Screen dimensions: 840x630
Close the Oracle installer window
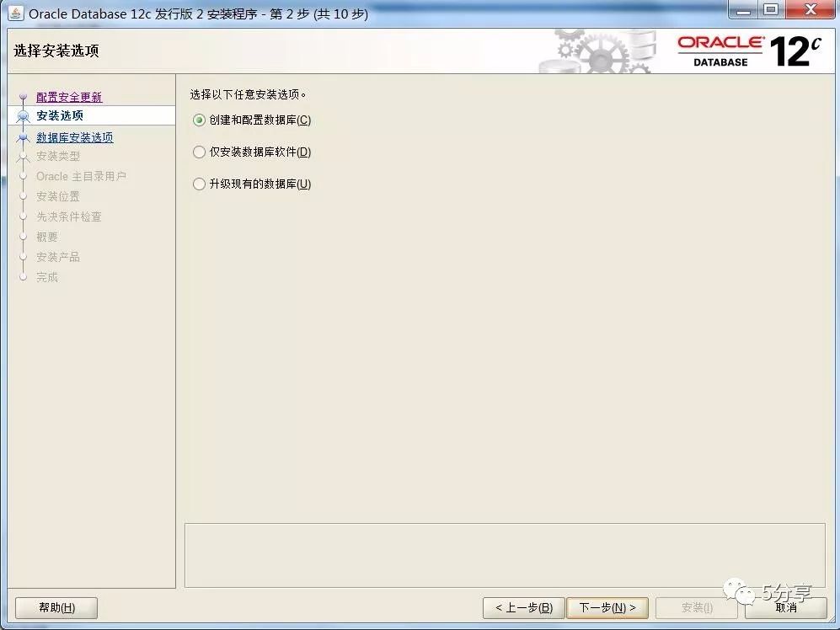click(811, 9)
